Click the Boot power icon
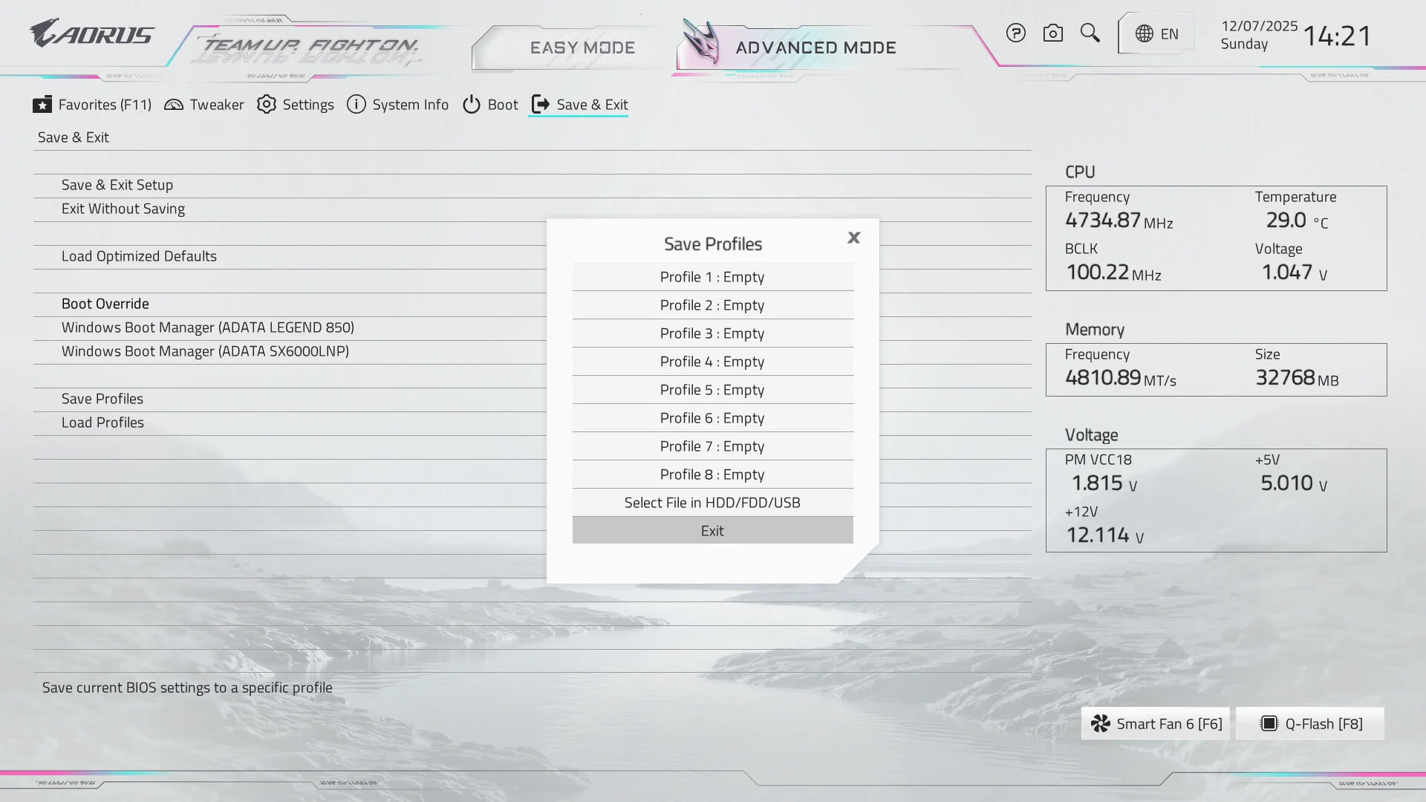Image resolution: width=1426 pixels, height=802 pixels. [472, 105]
